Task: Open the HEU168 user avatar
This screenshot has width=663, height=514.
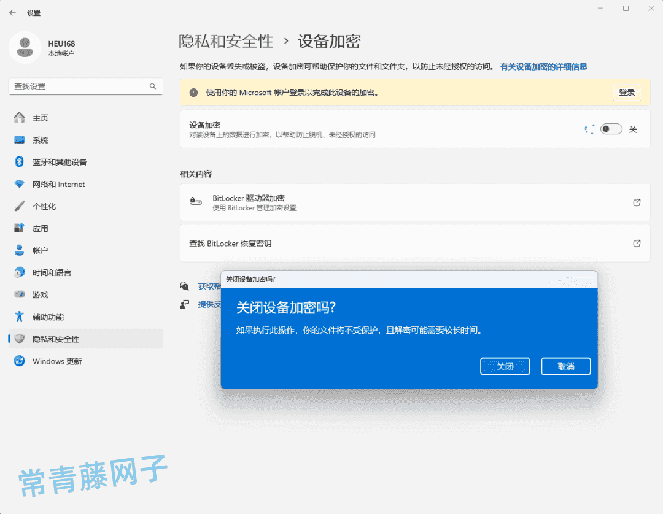Action: coord(25,48)
